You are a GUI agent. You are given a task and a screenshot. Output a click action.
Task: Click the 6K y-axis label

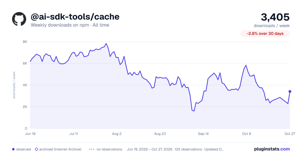pos(25,63)
